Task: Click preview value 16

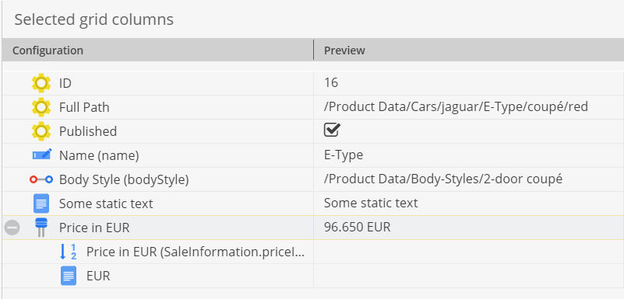Action: [x=331, y=83]
